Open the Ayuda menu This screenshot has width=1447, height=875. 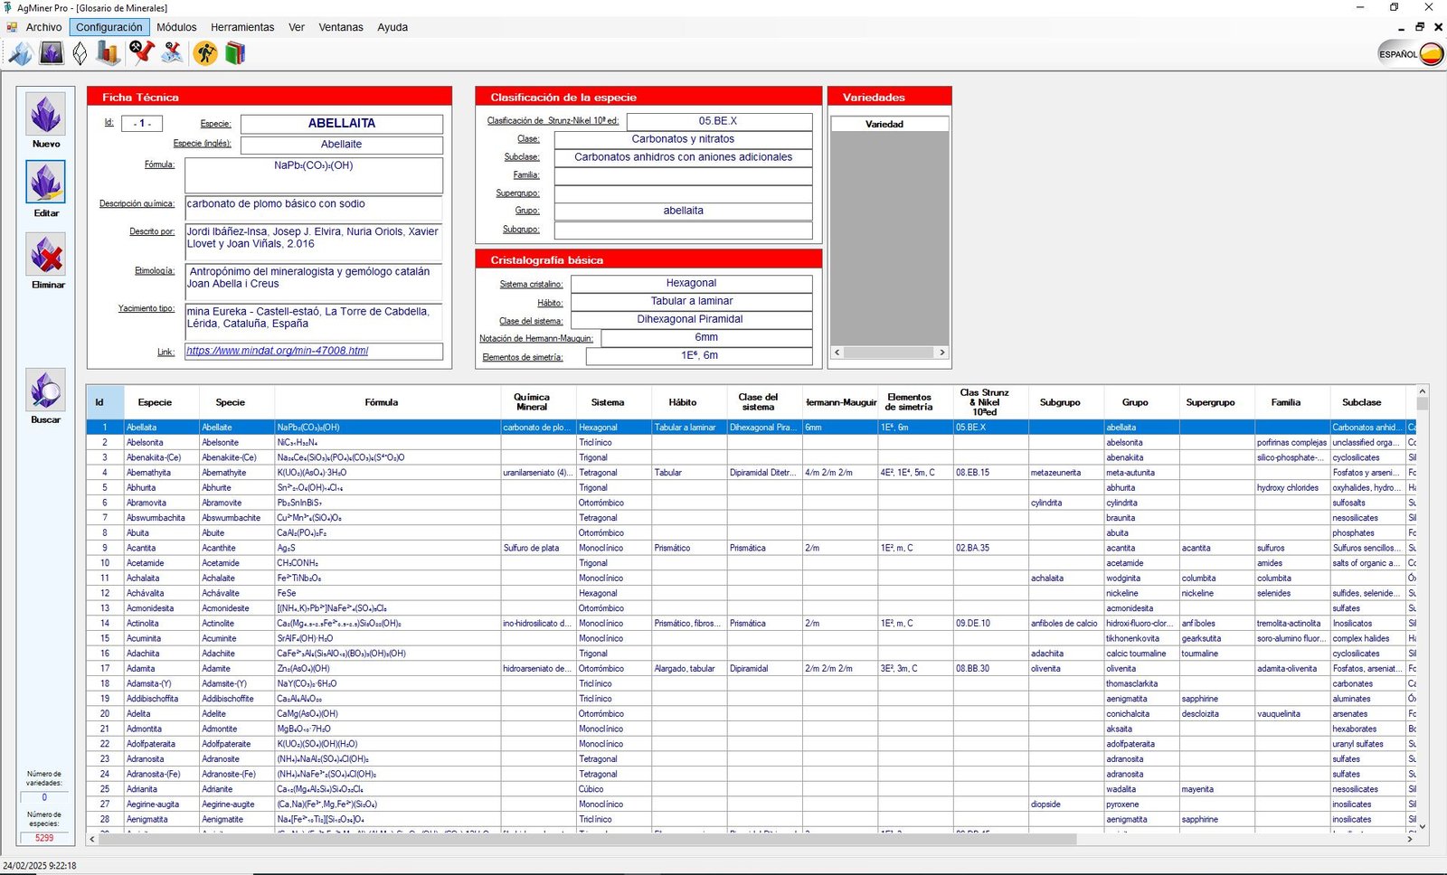coord(392,27)
